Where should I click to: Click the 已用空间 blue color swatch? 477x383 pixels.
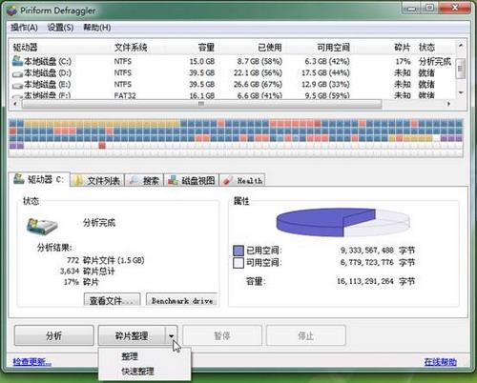[x=238, y=251]
